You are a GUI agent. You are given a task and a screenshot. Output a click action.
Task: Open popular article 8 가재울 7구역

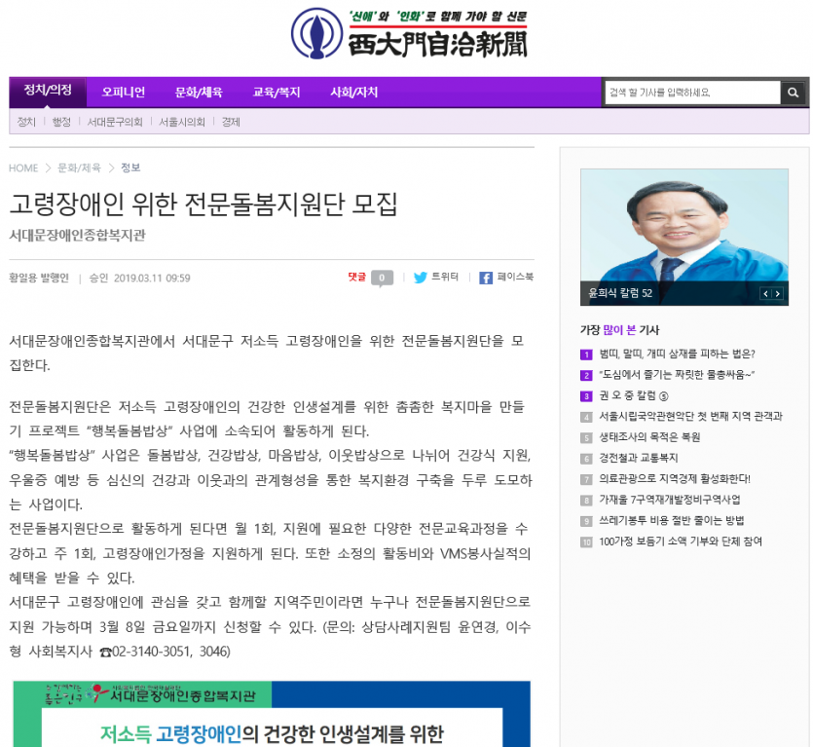coord(670,500)
